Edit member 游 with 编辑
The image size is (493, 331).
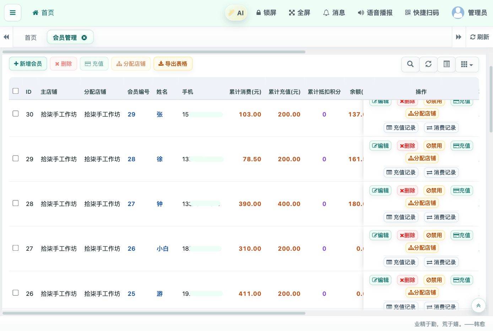(380, 280)
